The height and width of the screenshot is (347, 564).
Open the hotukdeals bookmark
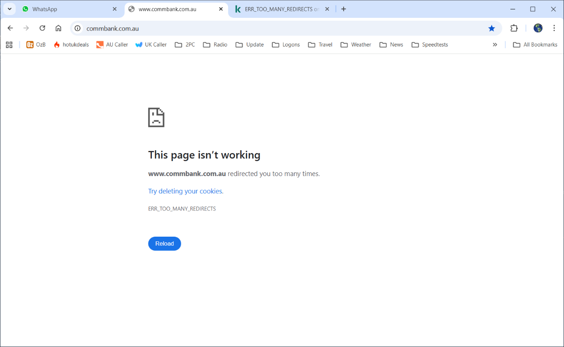tap(71, 45)
